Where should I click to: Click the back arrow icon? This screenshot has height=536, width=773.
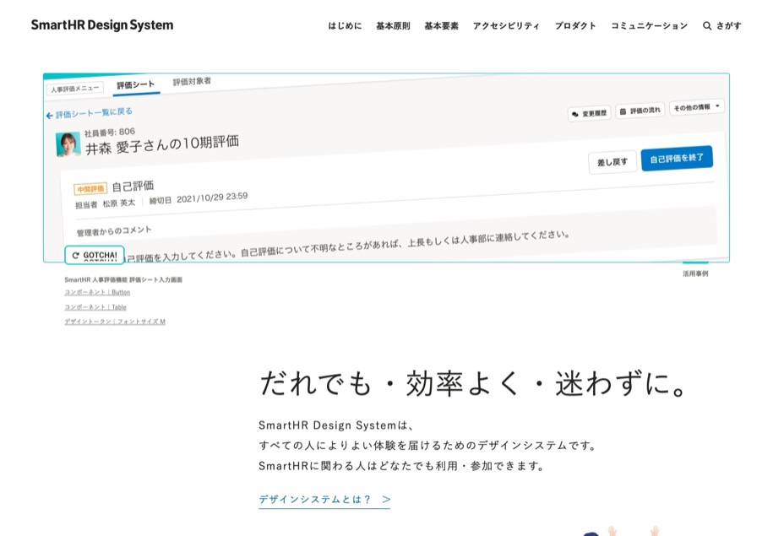click(x=49, y=116)
